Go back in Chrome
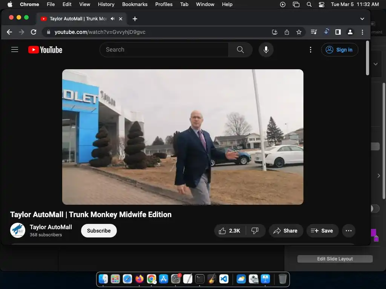Viewport: 386px width, 289px height. [9, 32]
